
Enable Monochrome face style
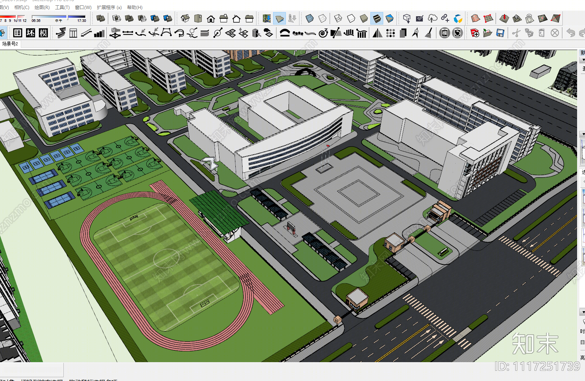click(x=390, y=18)
